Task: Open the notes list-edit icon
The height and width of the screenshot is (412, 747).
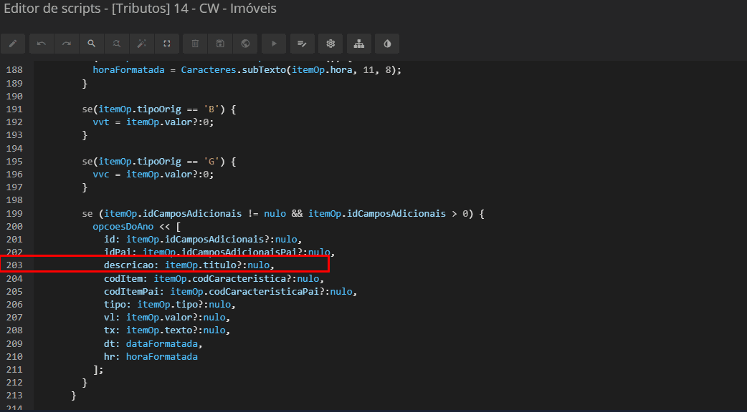Action: click(x=303, y=44)
